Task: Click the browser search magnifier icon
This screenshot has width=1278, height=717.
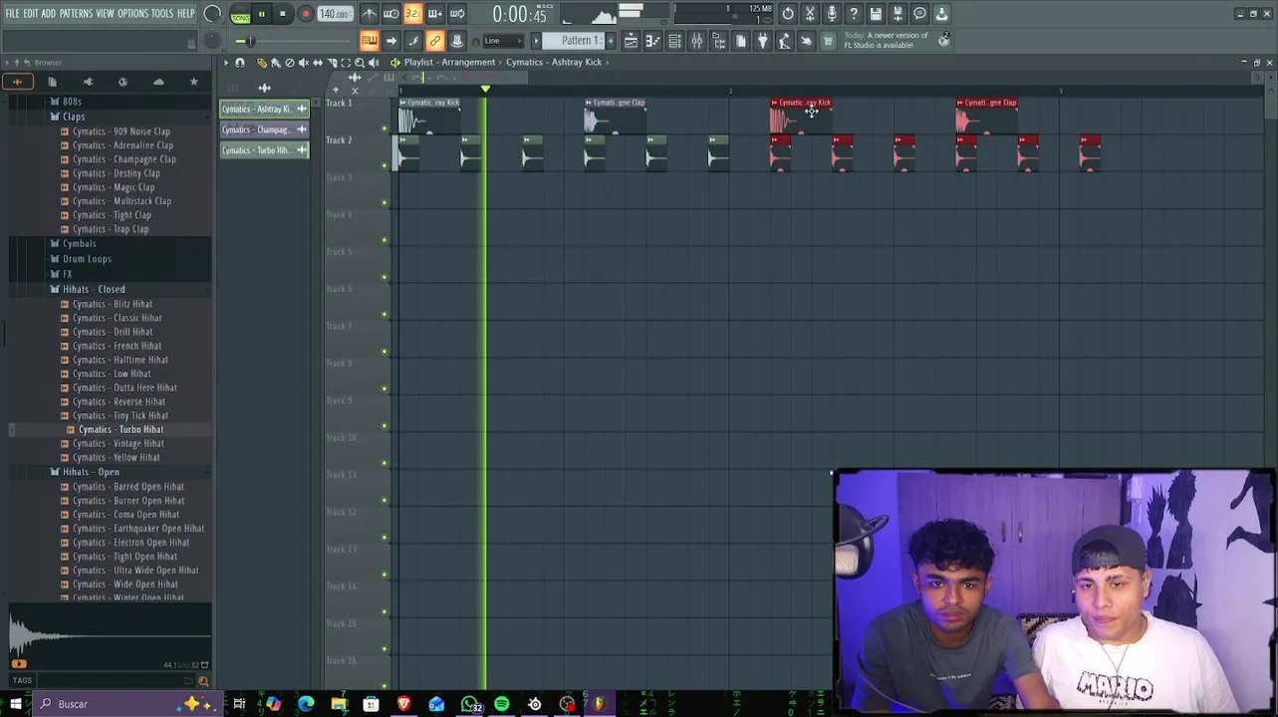Action: (203, 681)
